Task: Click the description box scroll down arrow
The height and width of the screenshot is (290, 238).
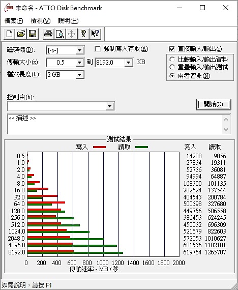Action: [x=226, y=129]
